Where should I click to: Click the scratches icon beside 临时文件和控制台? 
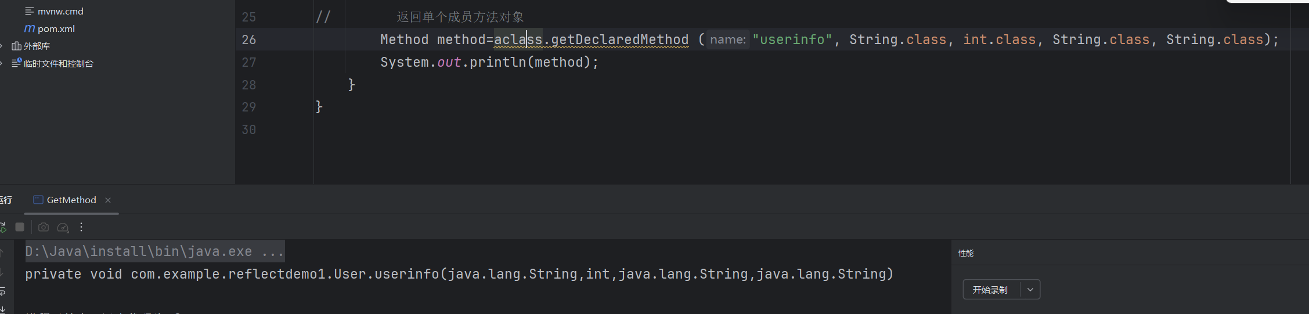pyautogui.click(x=16, y=63)
